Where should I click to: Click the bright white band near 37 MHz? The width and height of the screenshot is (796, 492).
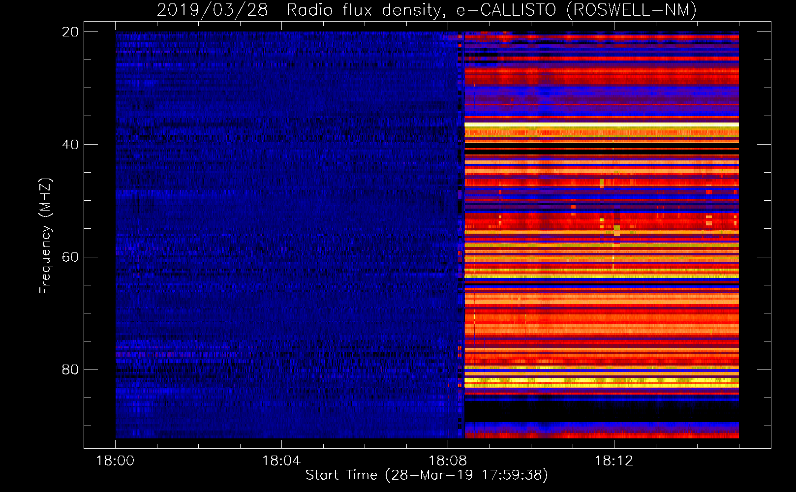pyautogui.click(x=602, y=125)
